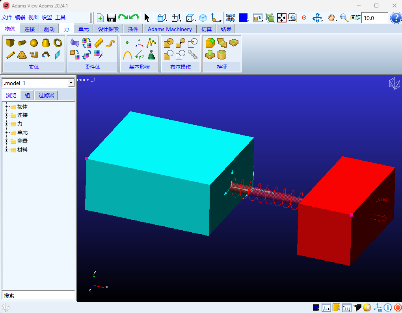Image resolution: width=402 pixels, height=313 pixels.
Task: Switch to the 仿真 ribbon tab
Action: [x=207, y=29]
